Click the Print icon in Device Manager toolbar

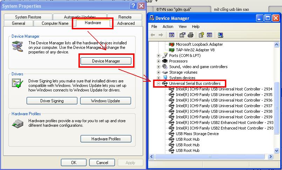pos(191,35)
